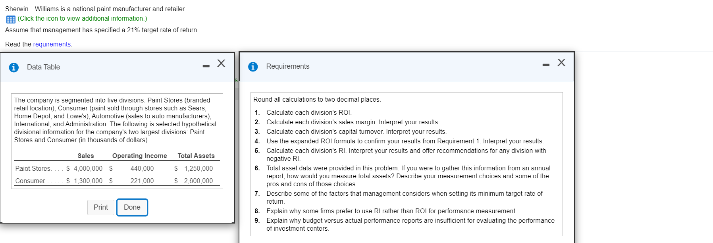Minimize the Data Table window

pyautogui.click(x=206, y=66)
